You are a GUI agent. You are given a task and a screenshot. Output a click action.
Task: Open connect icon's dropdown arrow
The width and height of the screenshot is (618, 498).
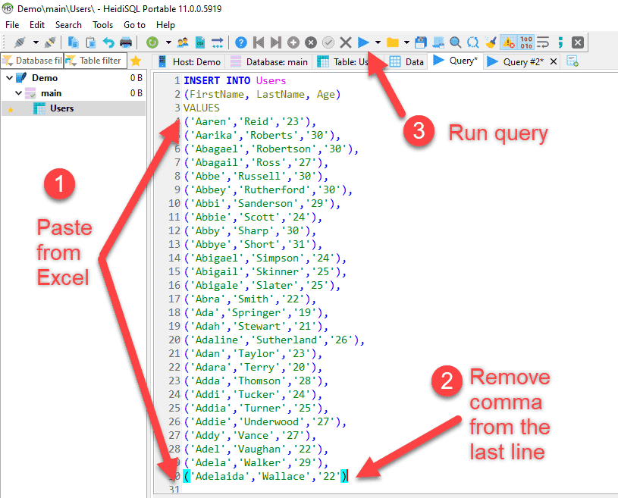click(x=36, y=42)
